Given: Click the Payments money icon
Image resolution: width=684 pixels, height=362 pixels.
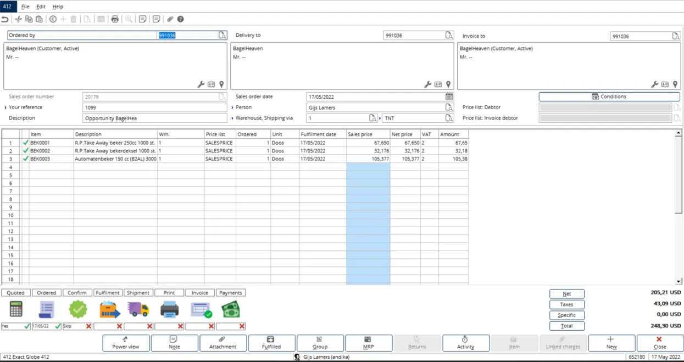Looking at the screenshot, I should click(230, 310).
